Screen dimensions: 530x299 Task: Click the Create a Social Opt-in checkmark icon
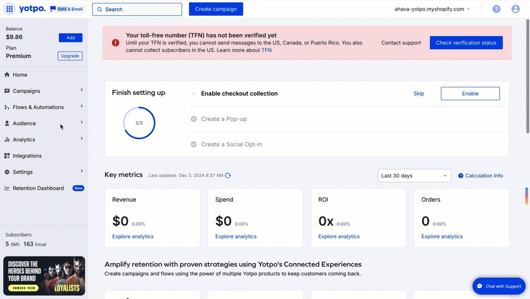[x=194, y=144]
